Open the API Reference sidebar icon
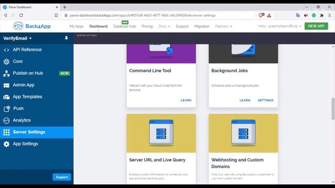335x188 pixels. (x=6, y=50)
